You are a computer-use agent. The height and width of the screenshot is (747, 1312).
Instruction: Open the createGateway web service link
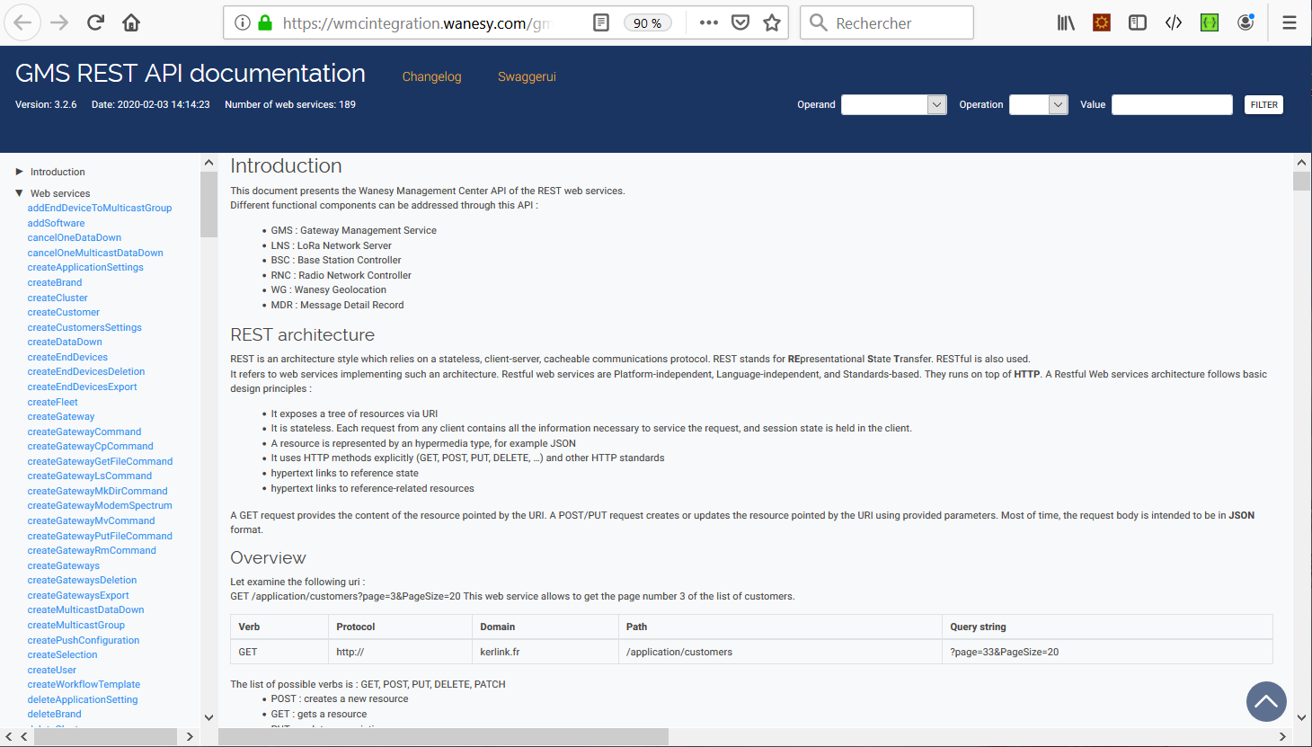coord(61,416)
